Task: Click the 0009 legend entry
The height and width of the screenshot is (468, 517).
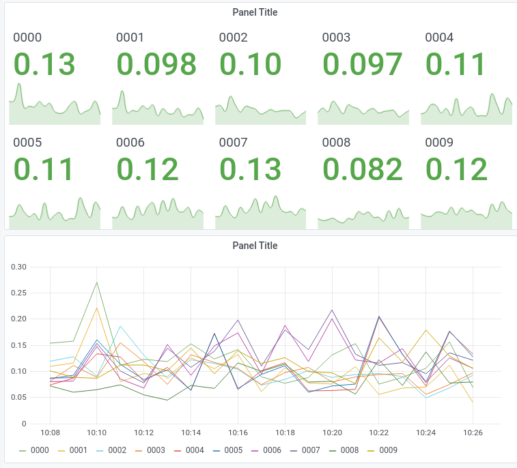Action: [x=382, y=450]
